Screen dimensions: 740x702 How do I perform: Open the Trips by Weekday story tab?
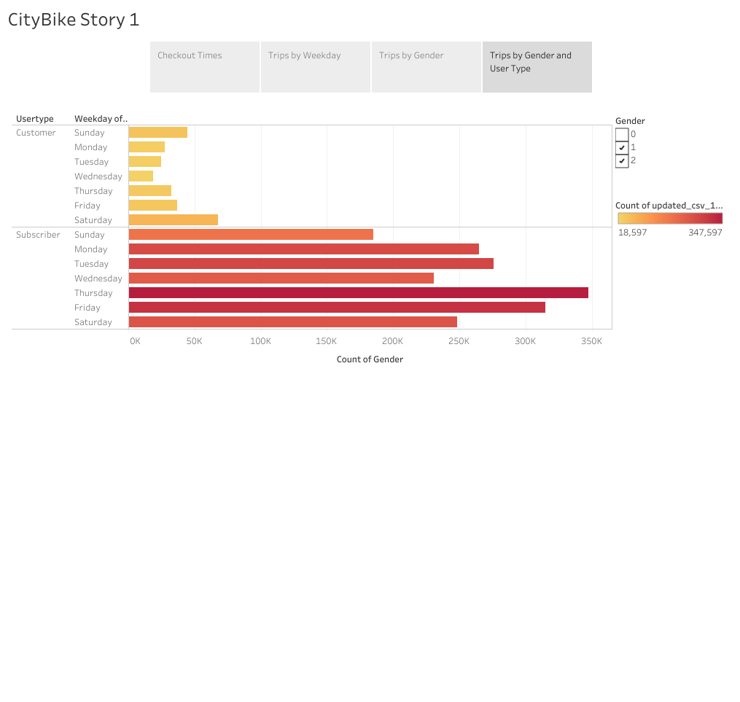click(x=315, y=66)
